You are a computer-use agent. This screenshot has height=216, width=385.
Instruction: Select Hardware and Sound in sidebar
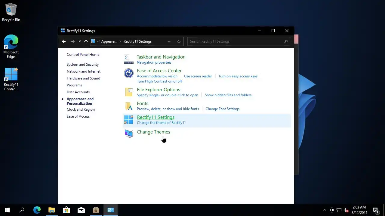click(83, 78)
